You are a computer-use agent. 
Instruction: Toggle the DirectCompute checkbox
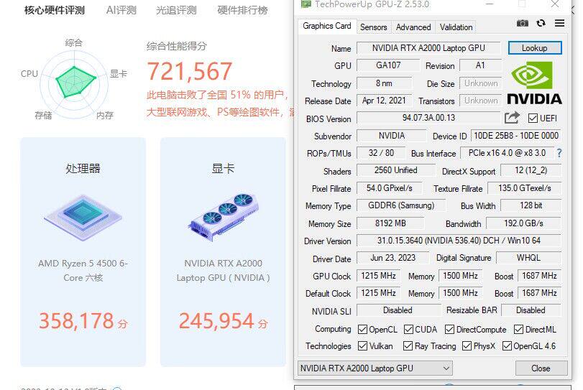click(449, 329)
